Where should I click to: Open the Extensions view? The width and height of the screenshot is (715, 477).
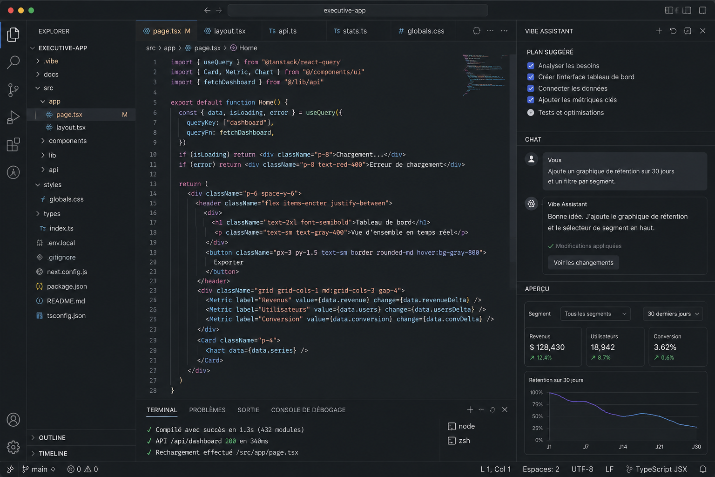[13, 144]
